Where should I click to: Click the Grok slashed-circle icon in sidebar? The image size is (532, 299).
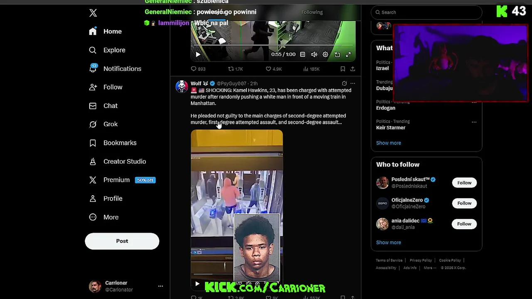tap(93, 124)
